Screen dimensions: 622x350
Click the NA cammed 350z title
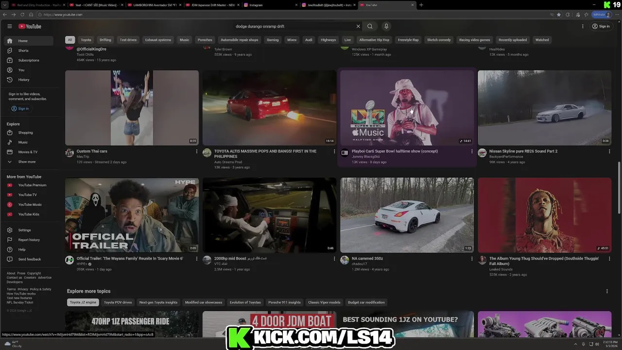click(x=367, y=259)
